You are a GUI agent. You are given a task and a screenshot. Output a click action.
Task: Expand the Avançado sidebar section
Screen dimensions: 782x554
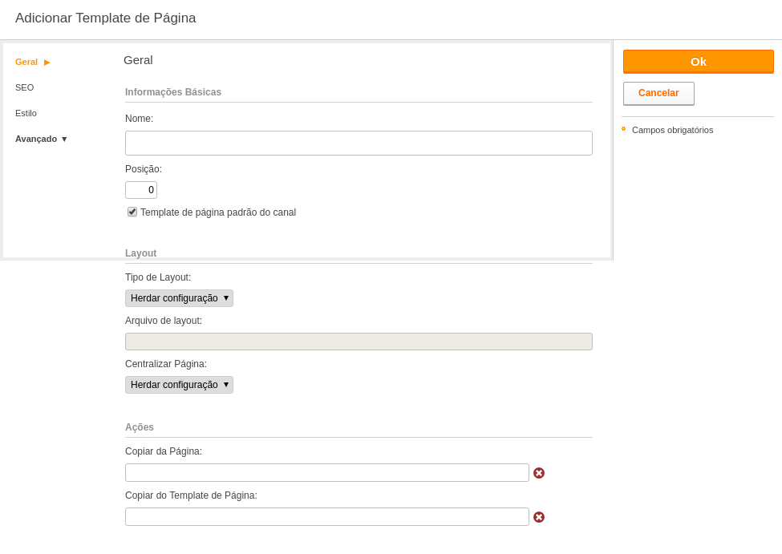[36, 140]
